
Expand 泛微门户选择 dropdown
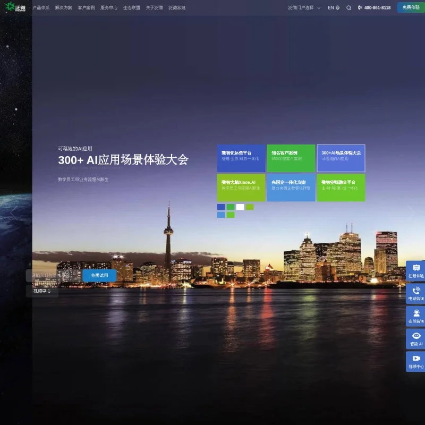304,7
